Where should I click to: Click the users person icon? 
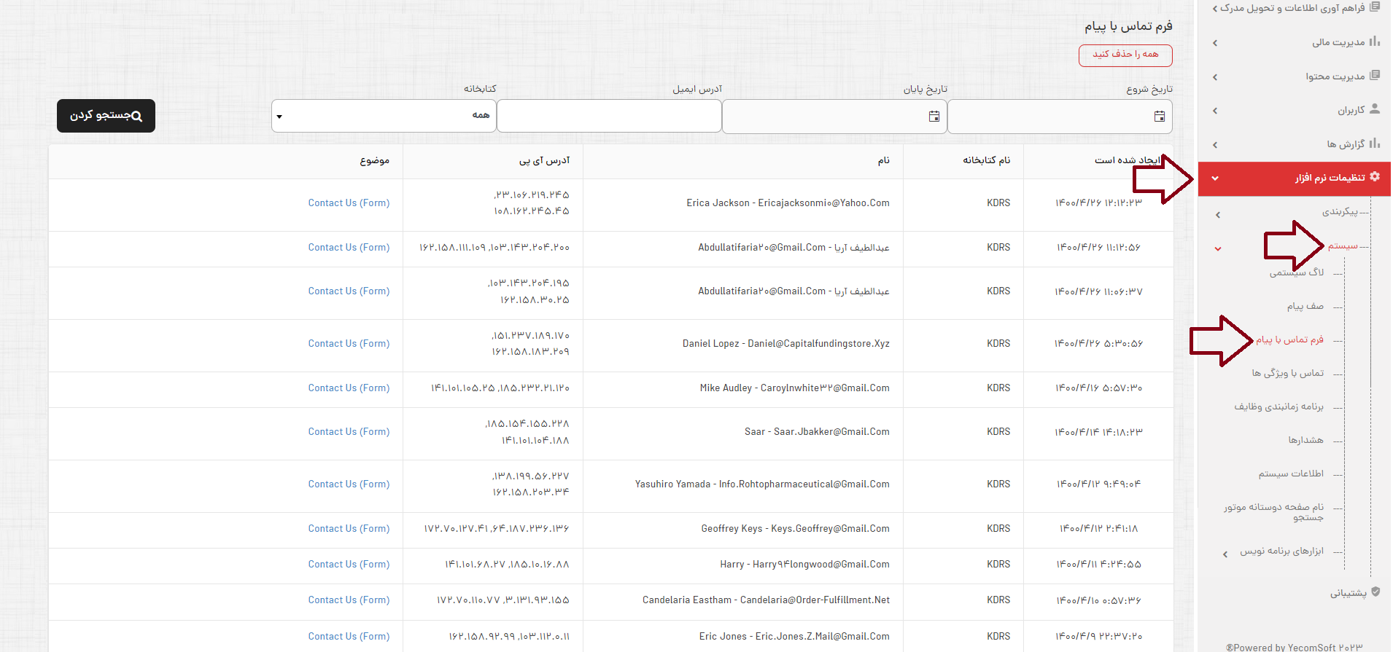pyautogui.click(x=1375, y=109)
